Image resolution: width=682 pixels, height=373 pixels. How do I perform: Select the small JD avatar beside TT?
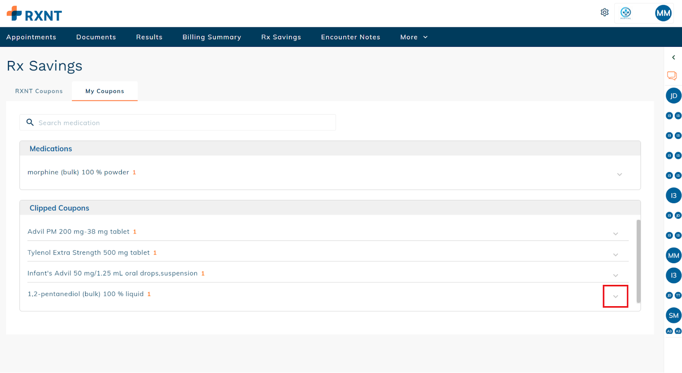[x=669, y=296]
